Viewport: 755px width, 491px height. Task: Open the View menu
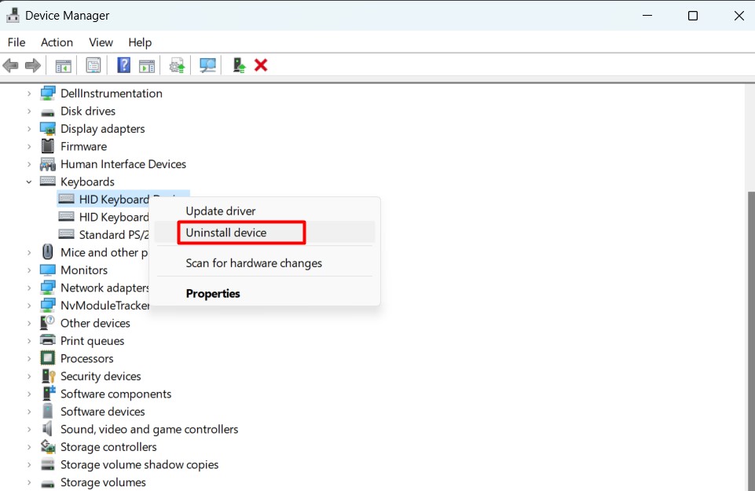coord(101,42)
